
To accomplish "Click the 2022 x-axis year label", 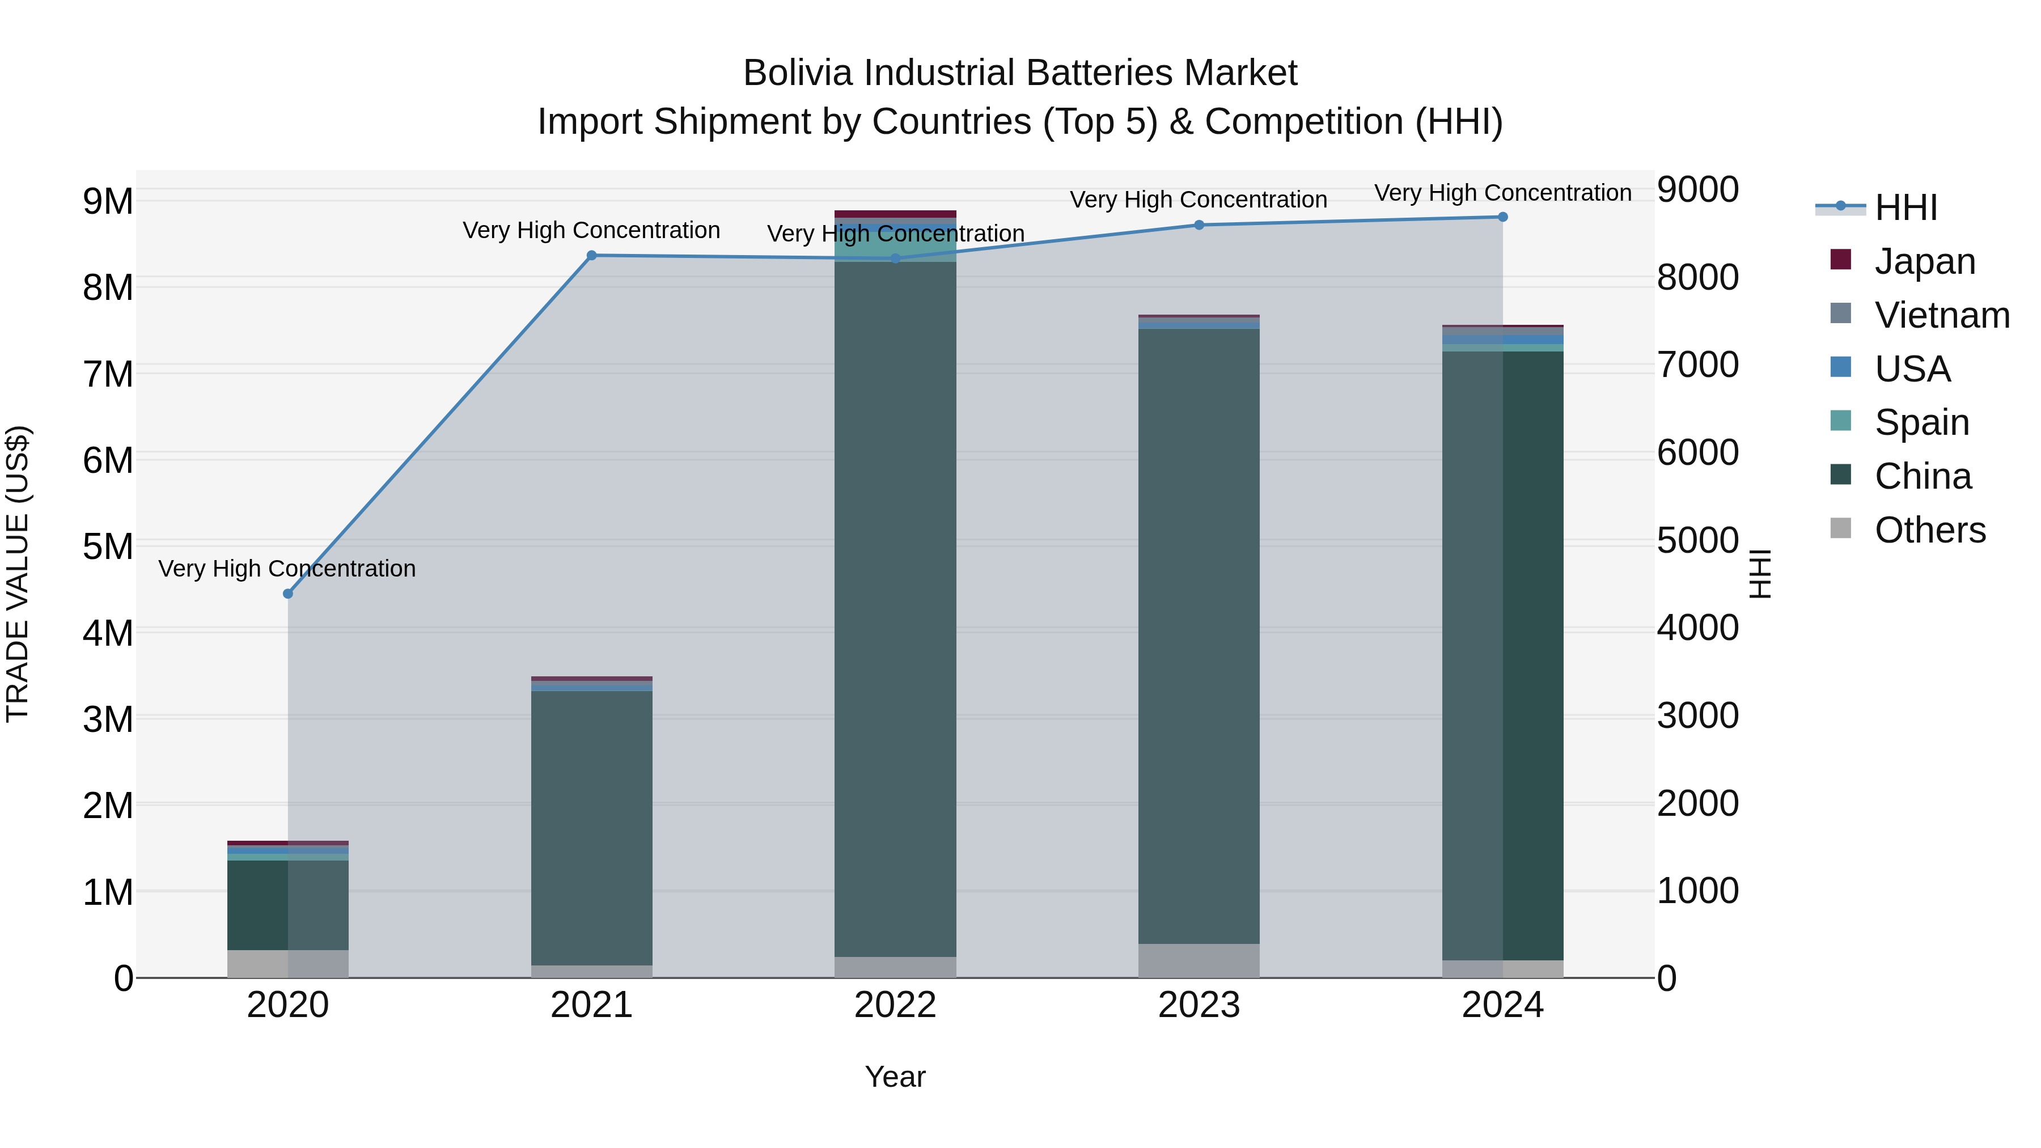I will point(895,1005).
